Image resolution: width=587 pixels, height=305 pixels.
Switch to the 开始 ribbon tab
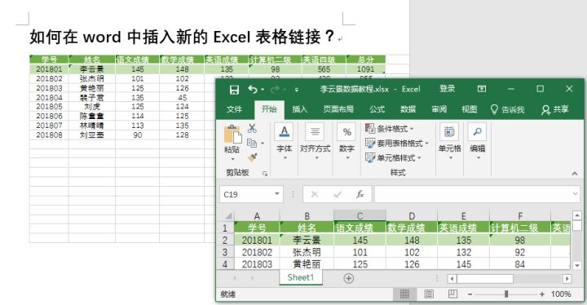point(269,109)
